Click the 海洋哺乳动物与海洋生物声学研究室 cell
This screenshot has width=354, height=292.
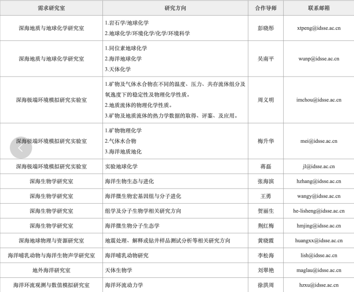click(x=52, y=255)
